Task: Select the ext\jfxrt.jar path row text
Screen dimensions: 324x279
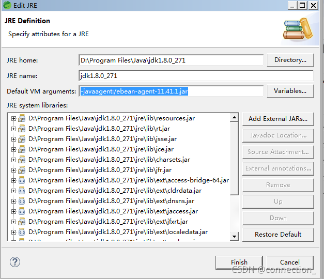Action: tap(109, 222)
